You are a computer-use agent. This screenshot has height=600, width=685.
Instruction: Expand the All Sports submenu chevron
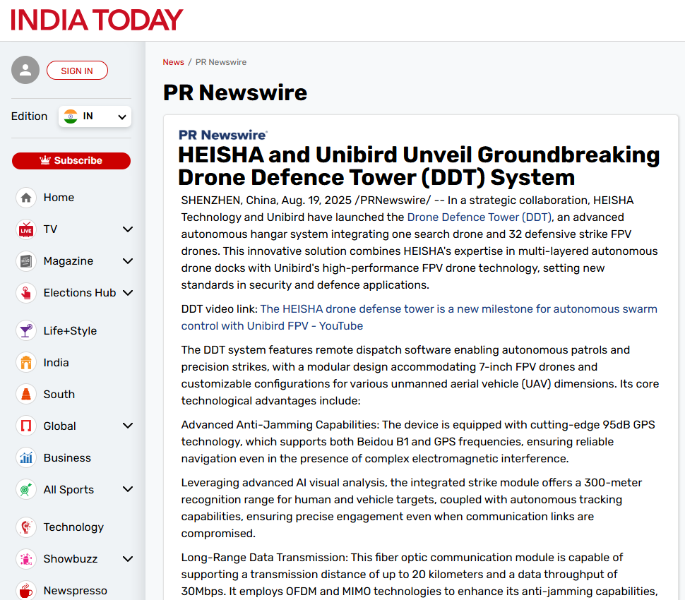[x=128, y=490]
